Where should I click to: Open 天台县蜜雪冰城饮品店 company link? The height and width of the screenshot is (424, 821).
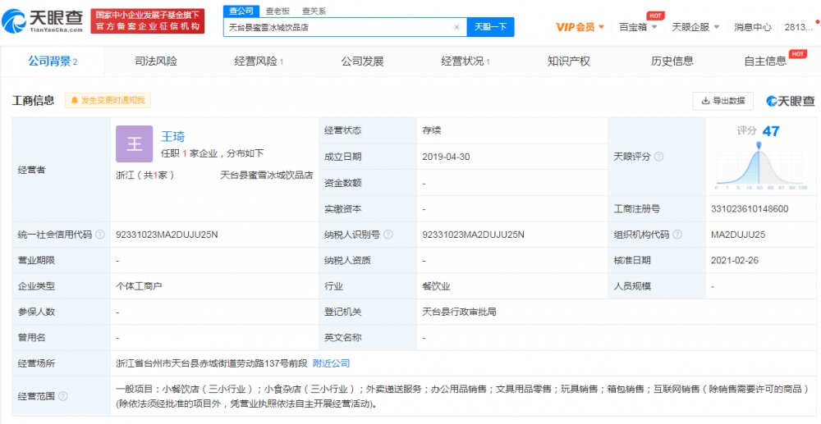point(267,176)
